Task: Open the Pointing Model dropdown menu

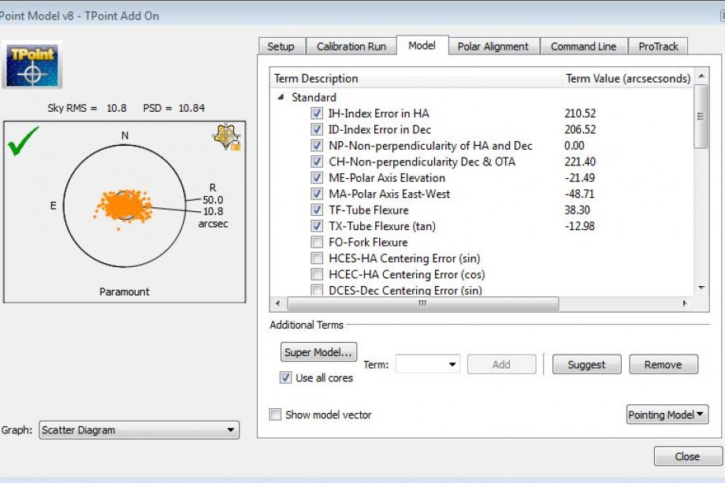Action: click(667, 414)
